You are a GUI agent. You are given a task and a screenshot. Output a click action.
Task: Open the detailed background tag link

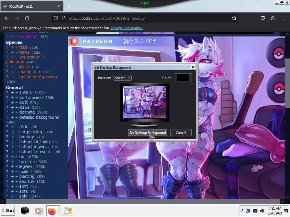[39, 117]
